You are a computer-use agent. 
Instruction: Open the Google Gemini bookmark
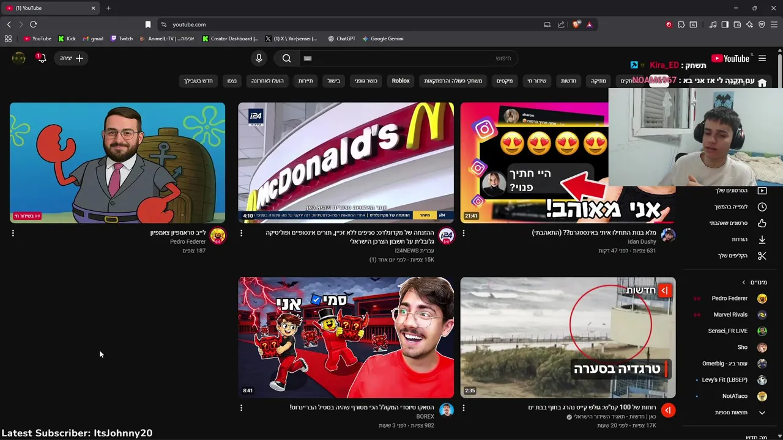pyautogui.click(x=383, y=38)
